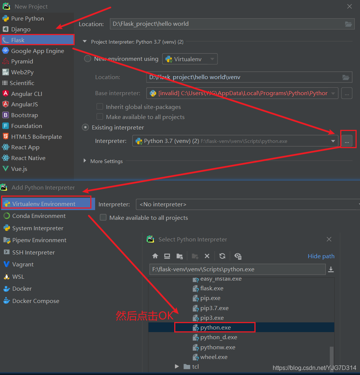Select Virtualenv Environment in interpreter list
The image size is (360, 375).
point(48,204)
